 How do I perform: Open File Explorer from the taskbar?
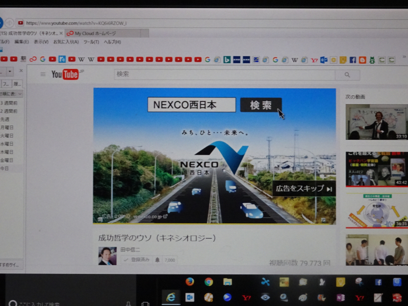pos(227,282)
